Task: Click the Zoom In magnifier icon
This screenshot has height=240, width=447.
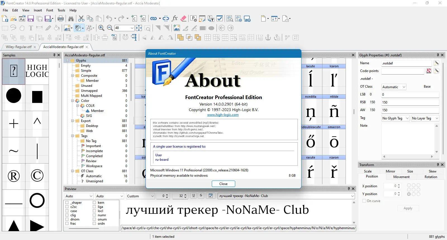Action: pyautogui.click(x=101, y=28)
